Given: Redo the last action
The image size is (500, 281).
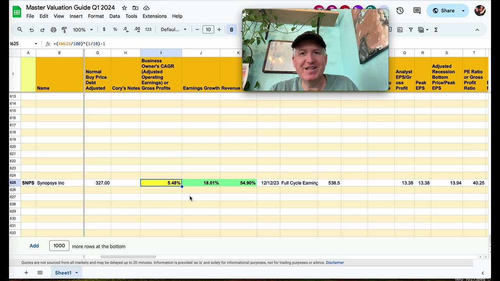Looking at the screenshot, I should pyautogui.click(x=43, y=30).
